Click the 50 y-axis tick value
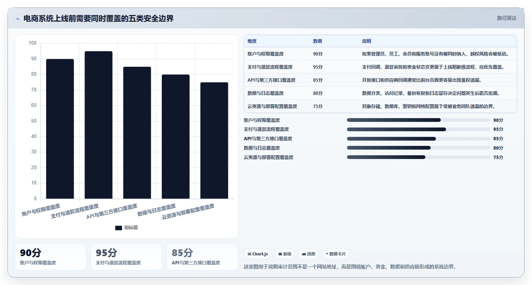 point(34,121)
